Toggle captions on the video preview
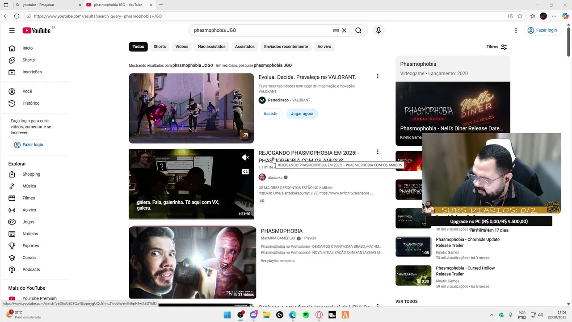Screen dimensions: 572x322 245,172
